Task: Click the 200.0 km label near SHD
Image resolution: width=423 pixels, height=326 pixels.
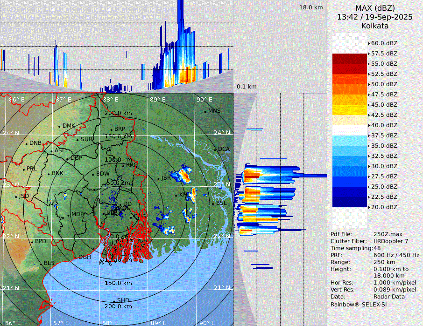Action: click(118, 306)
